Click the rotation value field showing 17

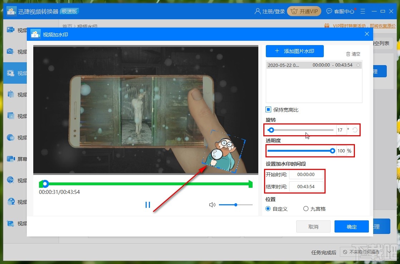pos(341,130)
